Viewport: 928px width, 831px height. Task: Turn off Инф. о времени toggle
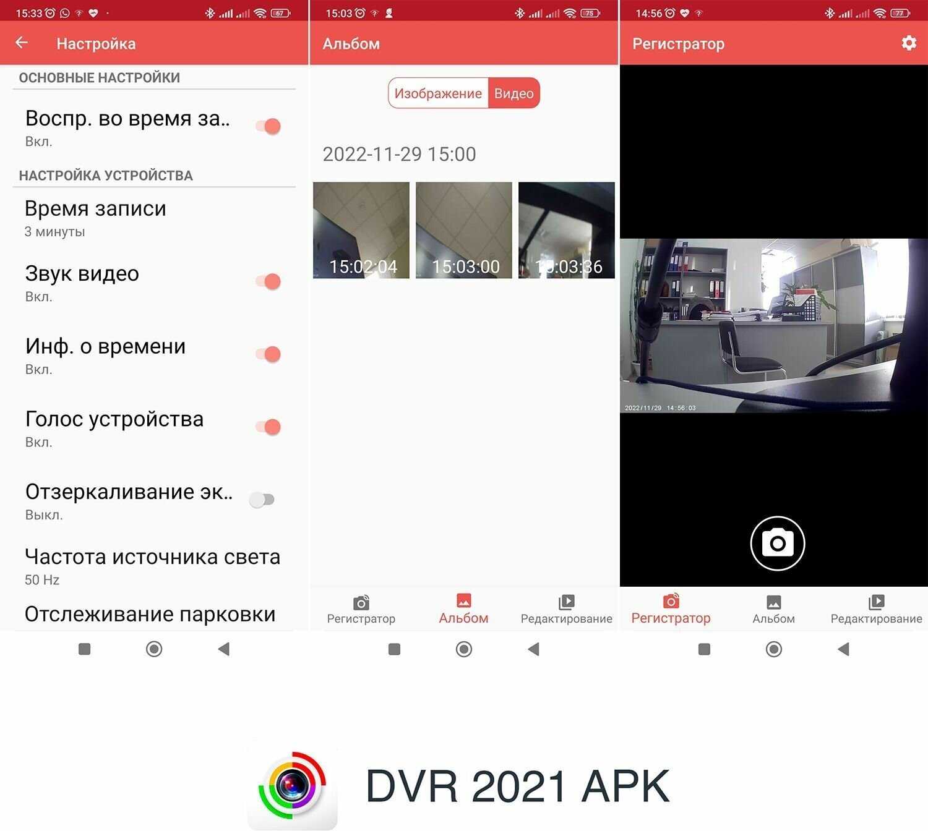point(269,354)
